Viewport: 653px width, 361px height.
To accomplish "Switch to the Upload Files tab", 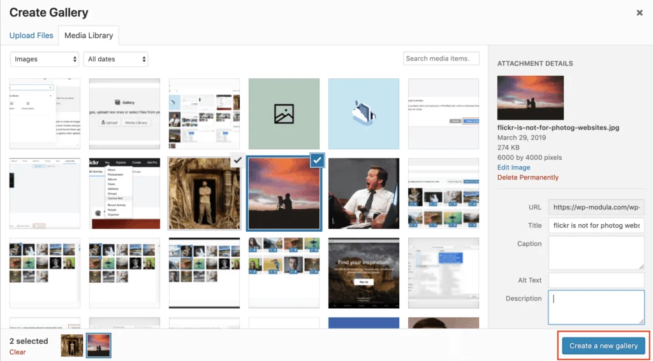I will coord(31,36).
